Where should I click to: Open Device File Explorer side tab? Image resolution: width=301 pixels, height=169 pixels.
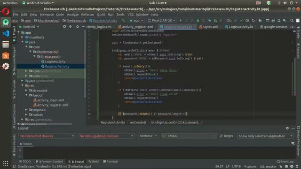coord(298,141)
